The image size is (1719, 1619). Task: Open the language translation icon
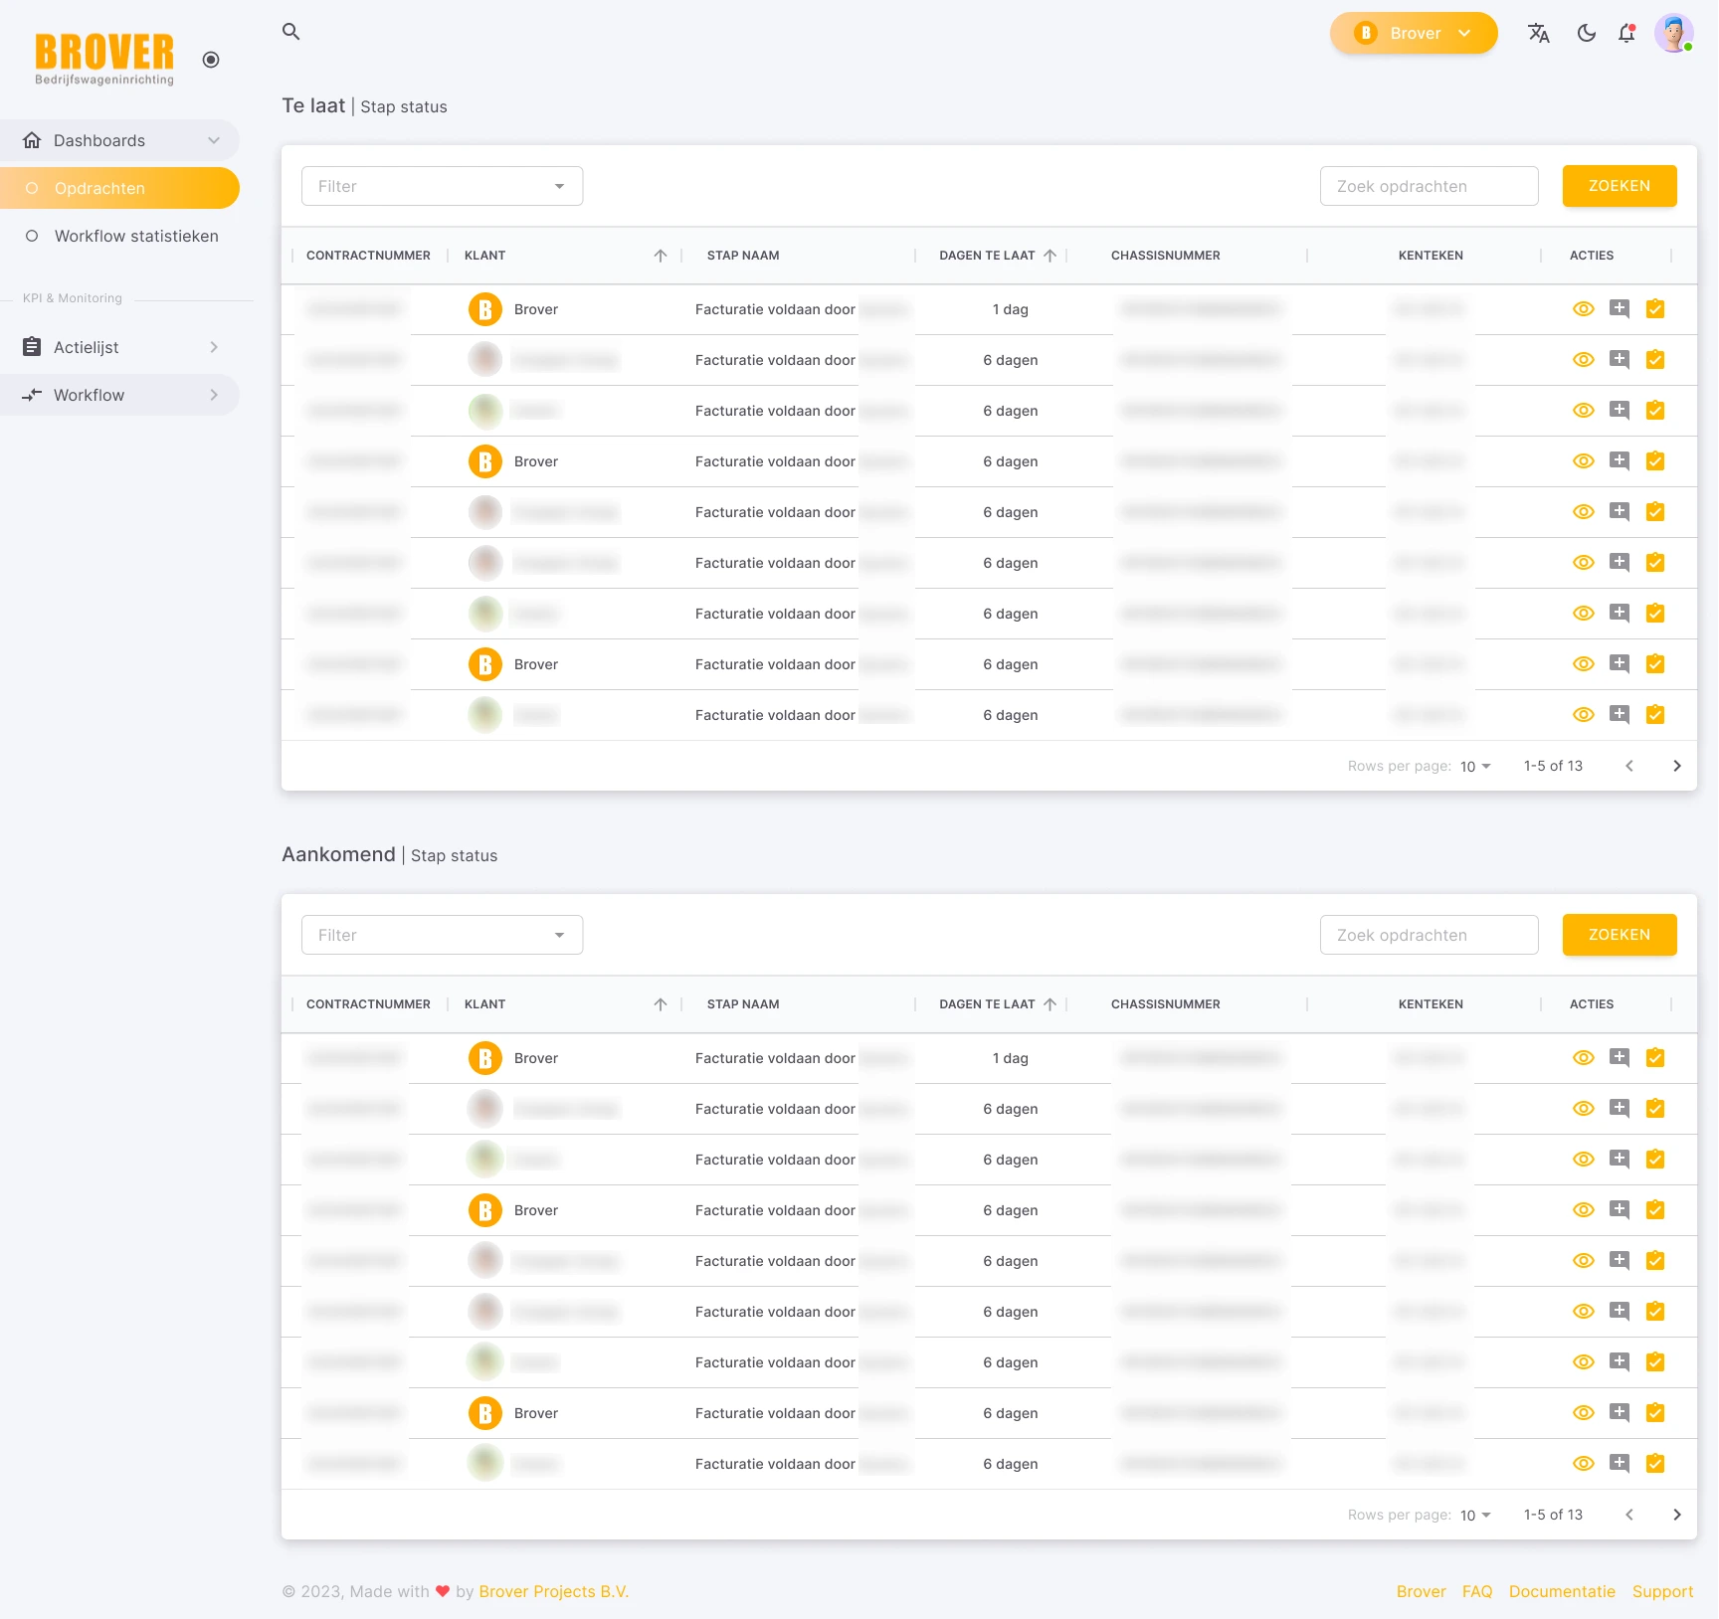(x=1539, y=33)
